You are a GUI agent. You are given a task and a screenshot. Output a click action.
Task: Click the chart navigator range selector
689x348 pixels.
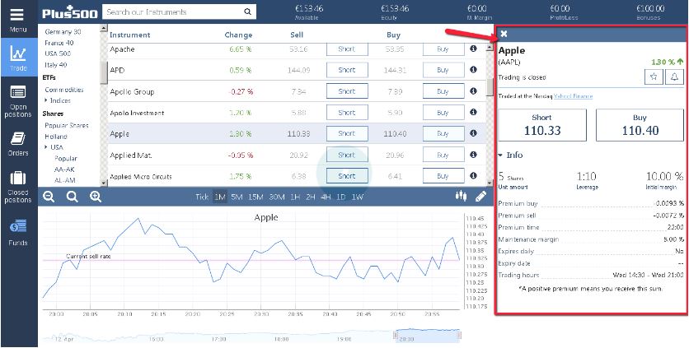427,336
